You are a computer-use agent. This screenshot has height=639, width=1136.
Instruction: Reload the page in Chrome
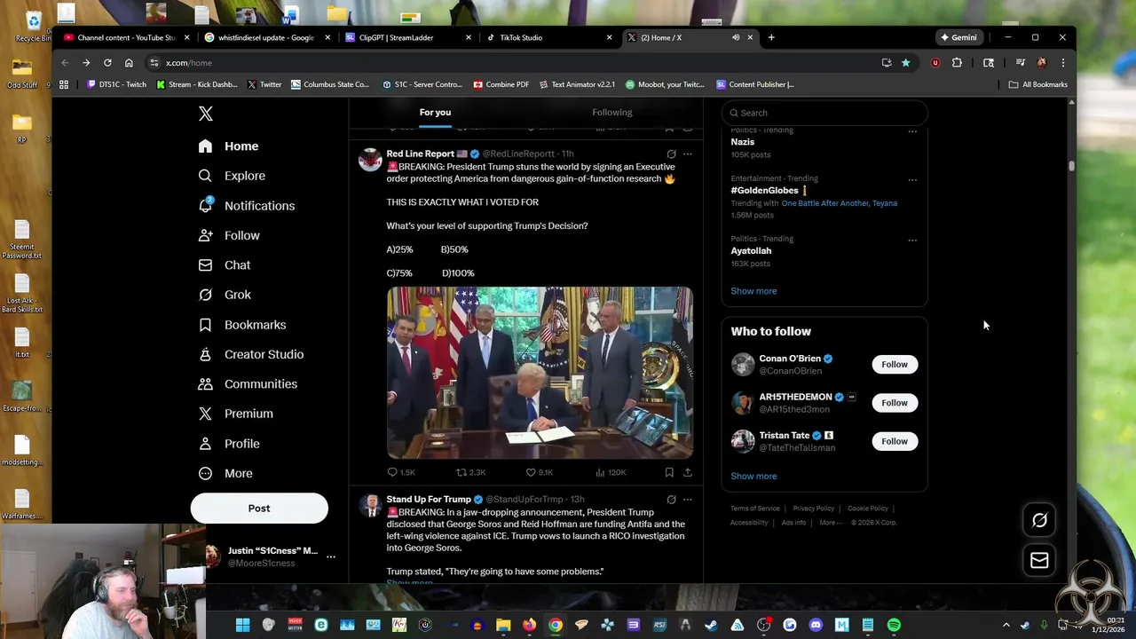pos(107,63)
